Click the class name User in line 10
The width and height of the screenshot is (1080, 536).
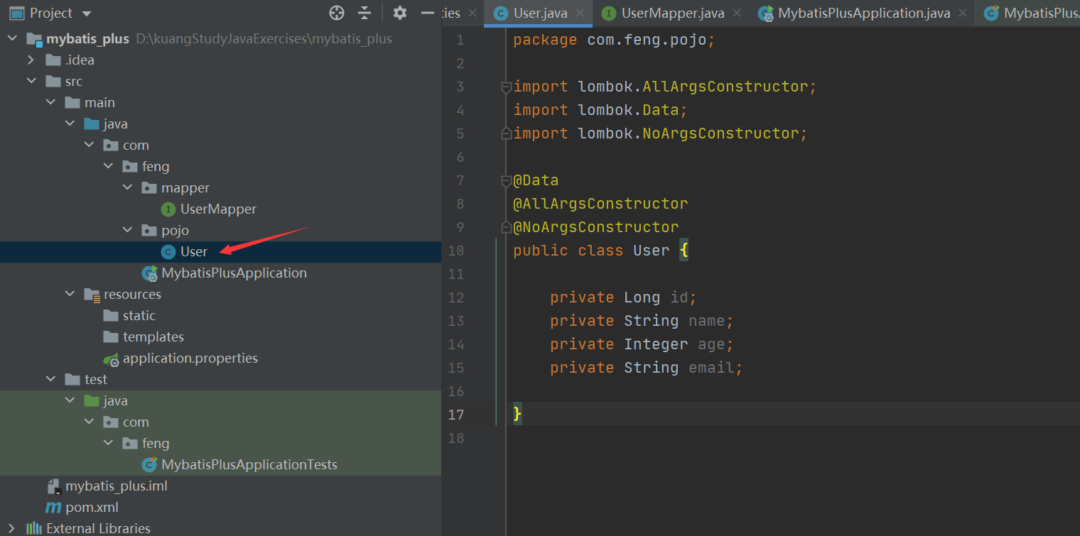click(x=652, y=251)
